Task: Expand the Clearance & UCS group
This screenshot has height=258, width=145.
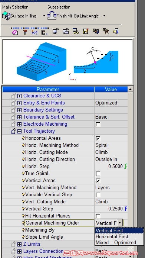Action: click(x=19, y=96)
